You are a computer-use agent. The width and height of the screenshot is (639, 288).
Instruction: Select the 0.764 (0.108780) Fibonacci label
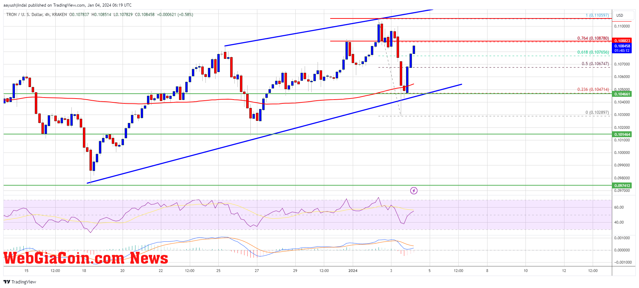[x=593, y=38]
